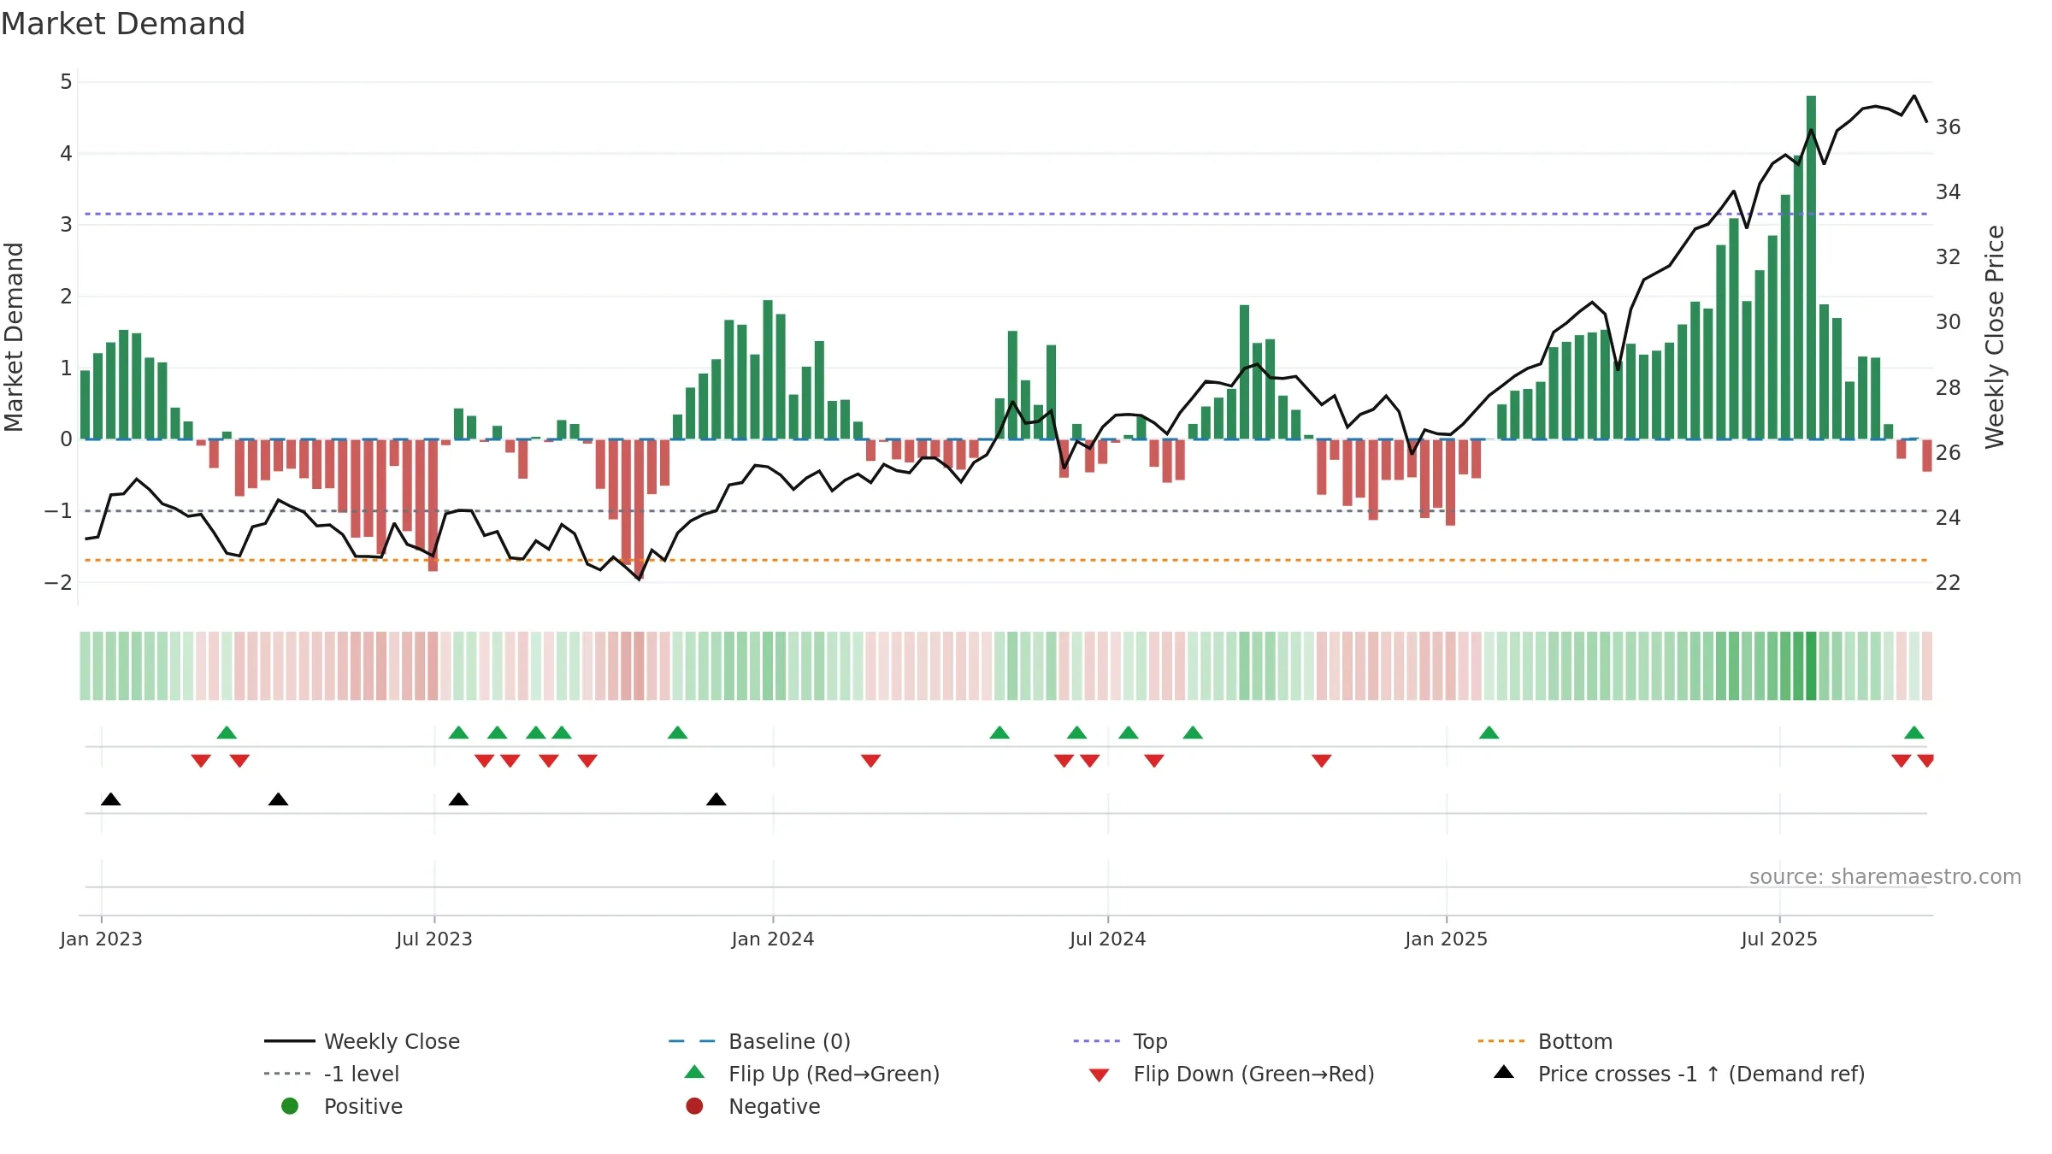Click the orange dotted Bottom line sample in legend
Screen dimensions: 2052x1154
[1501, 1041]
